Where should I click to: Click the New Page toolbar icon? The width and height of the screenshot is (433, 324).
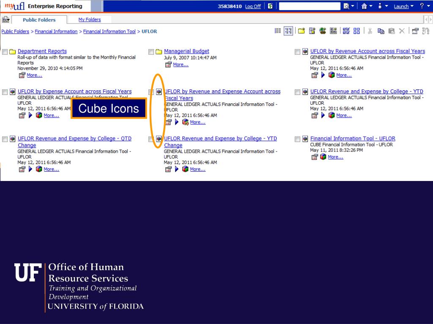(x=333, y=31)
